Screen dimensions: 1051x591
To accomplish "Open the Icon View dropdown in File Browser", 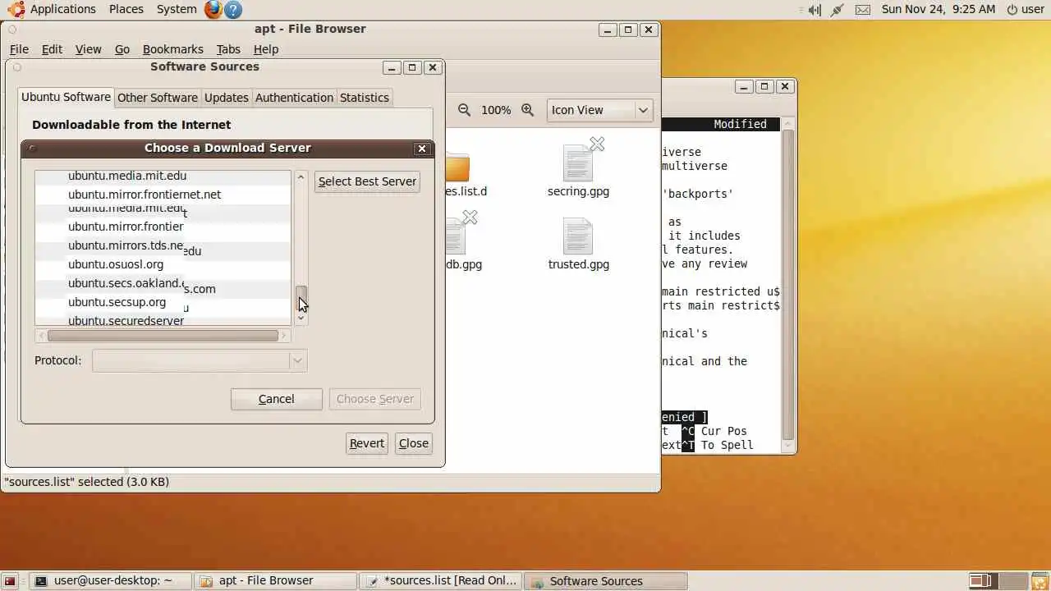I will pyautogui.click(x=599, y=110).
